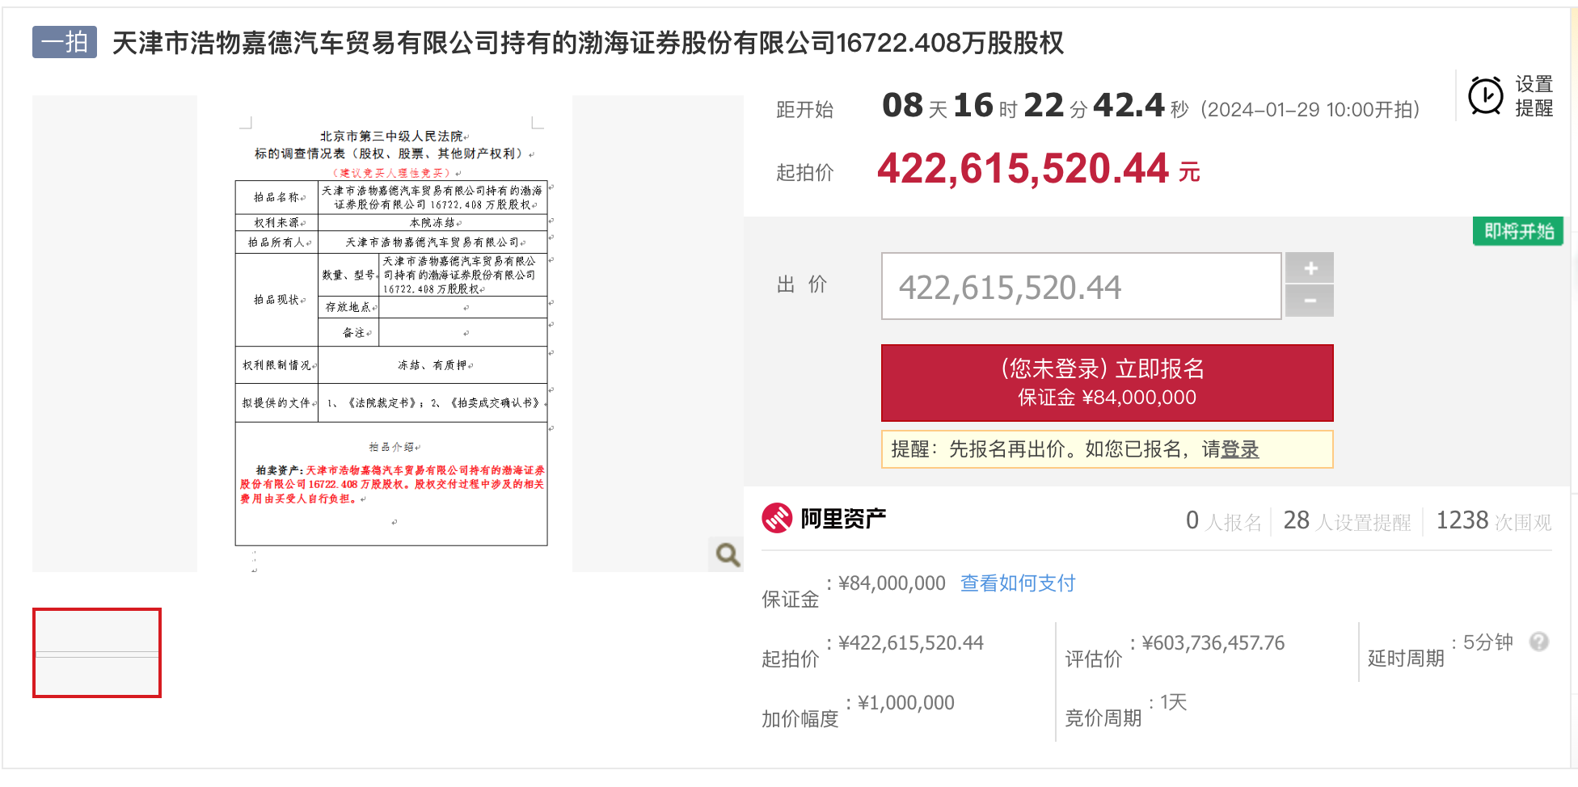Click the 竞价周期 1天 value
Image resolution: width=1578 pixels, height=787 pixels.
[x=1174, y=702]
